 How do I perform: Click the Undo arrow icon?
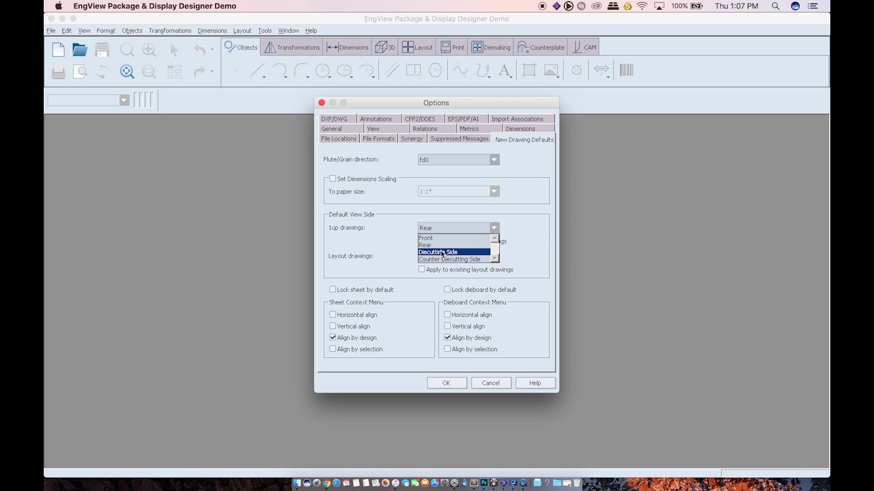199,49
